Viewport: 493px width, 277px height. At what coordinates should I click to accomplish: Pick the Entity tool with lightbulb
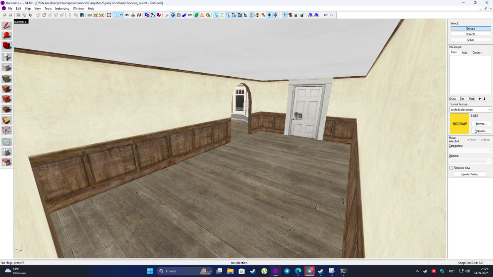pos(7,57)
